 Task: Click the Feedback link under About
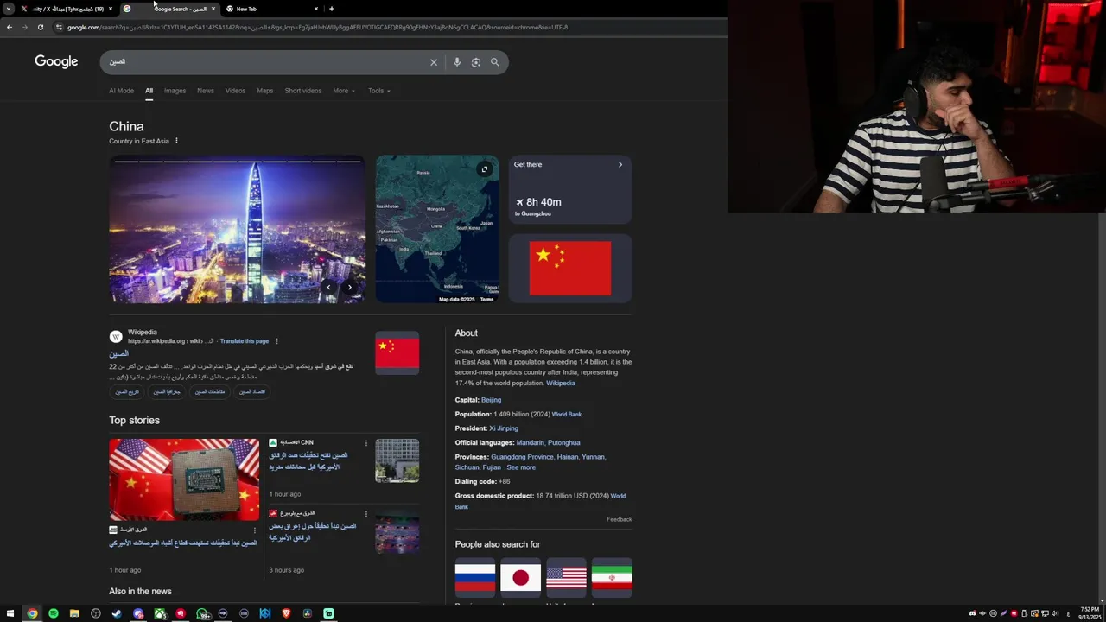coord(619,519)
